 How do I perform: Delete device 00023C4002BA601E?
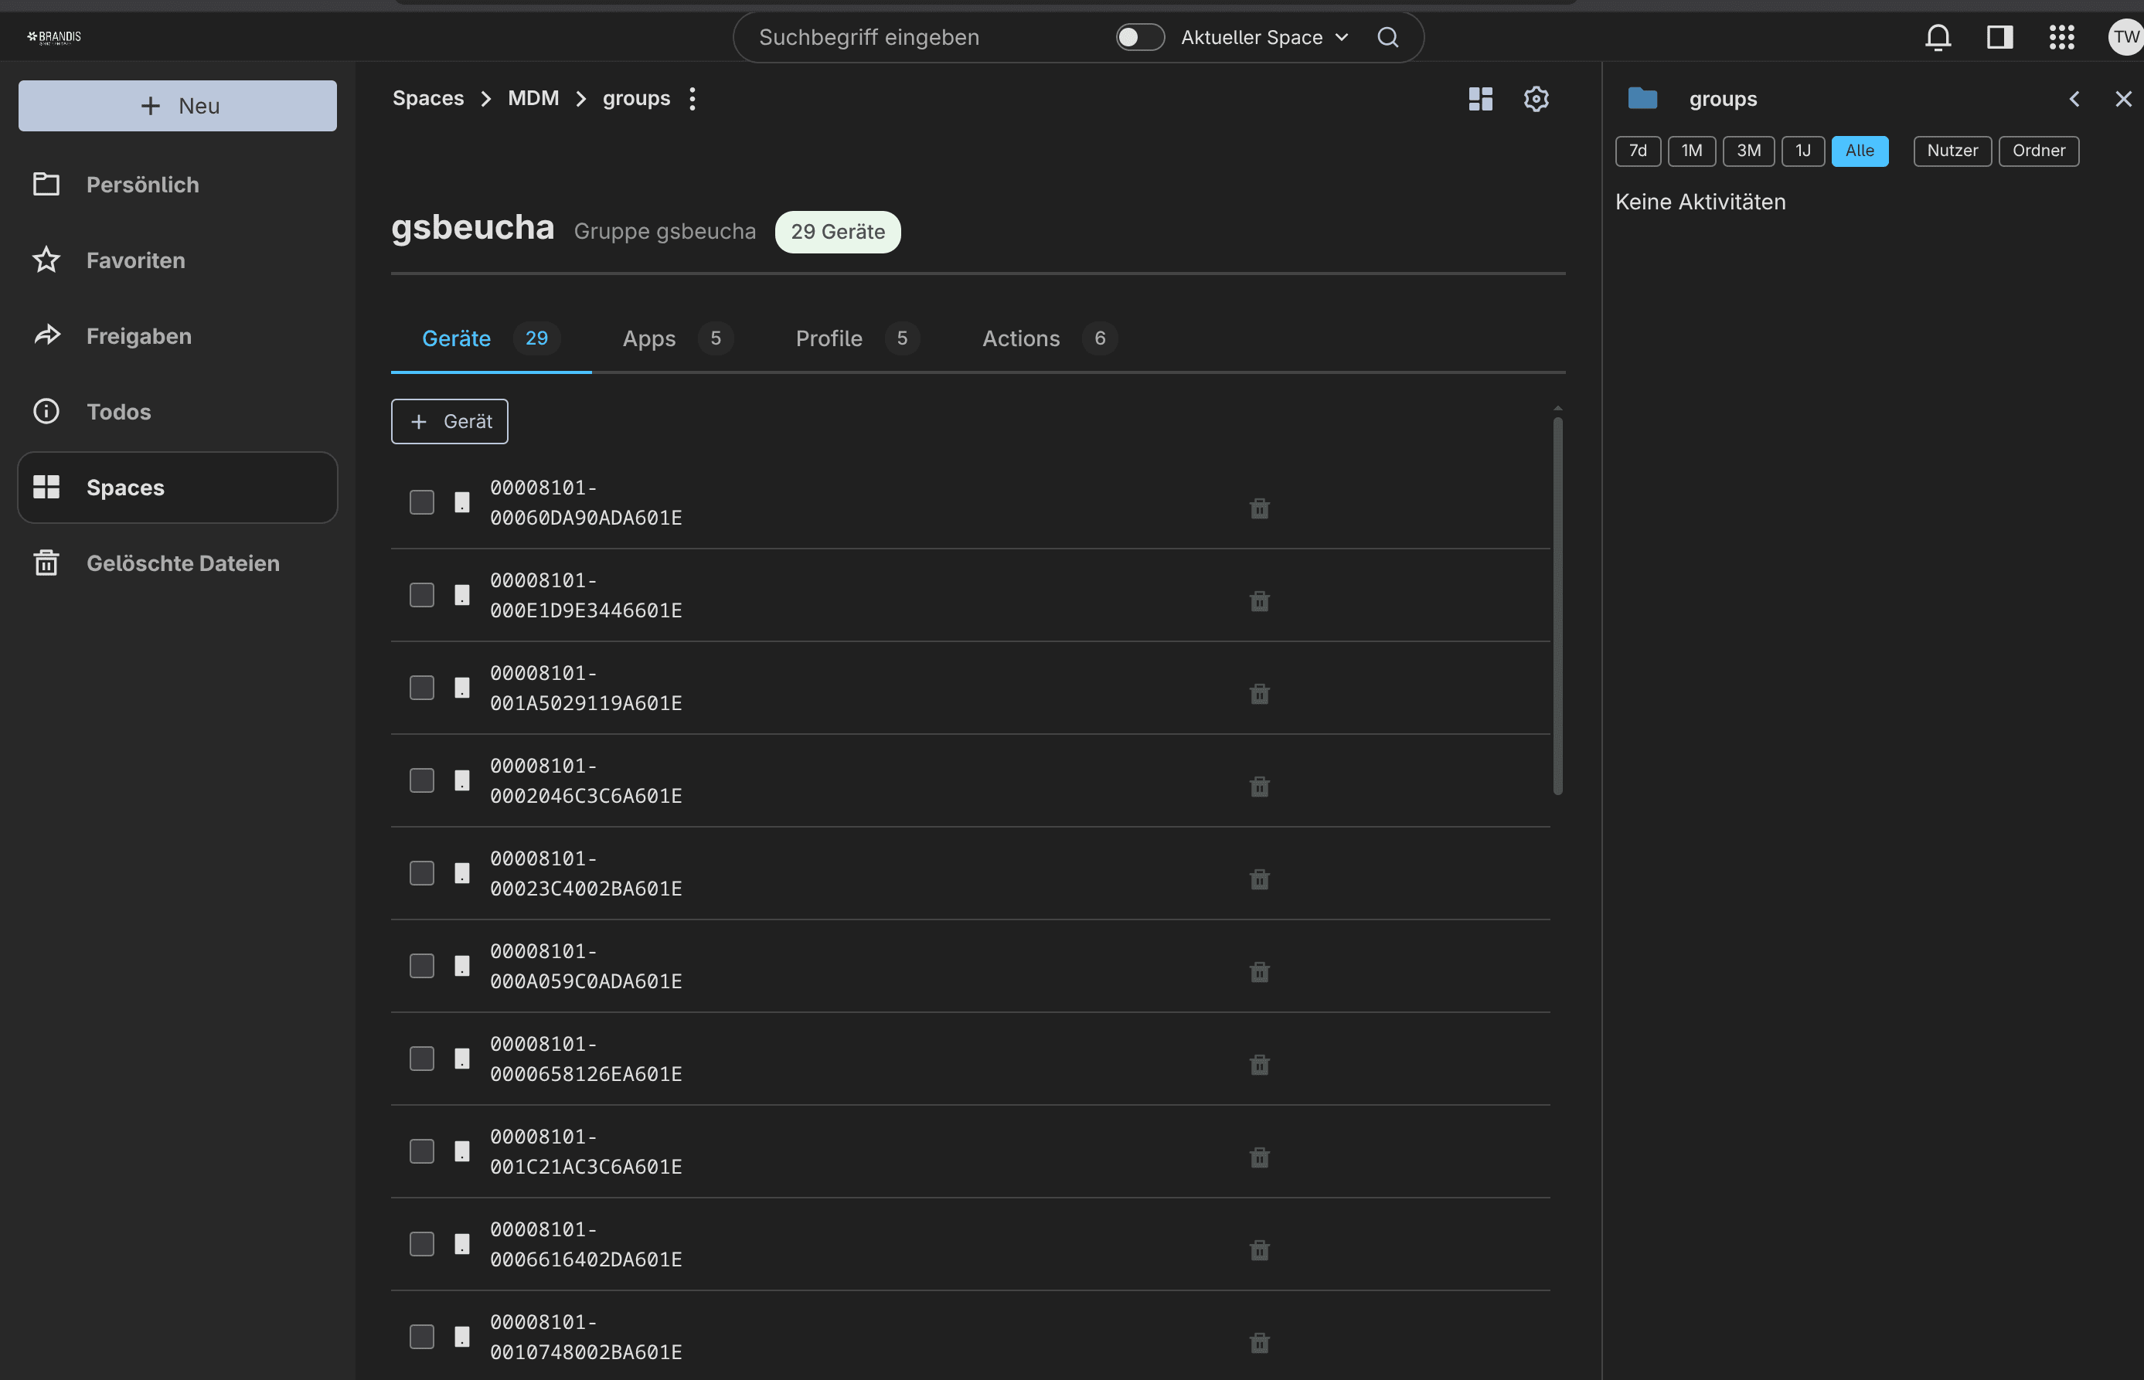pos(1259,879)
